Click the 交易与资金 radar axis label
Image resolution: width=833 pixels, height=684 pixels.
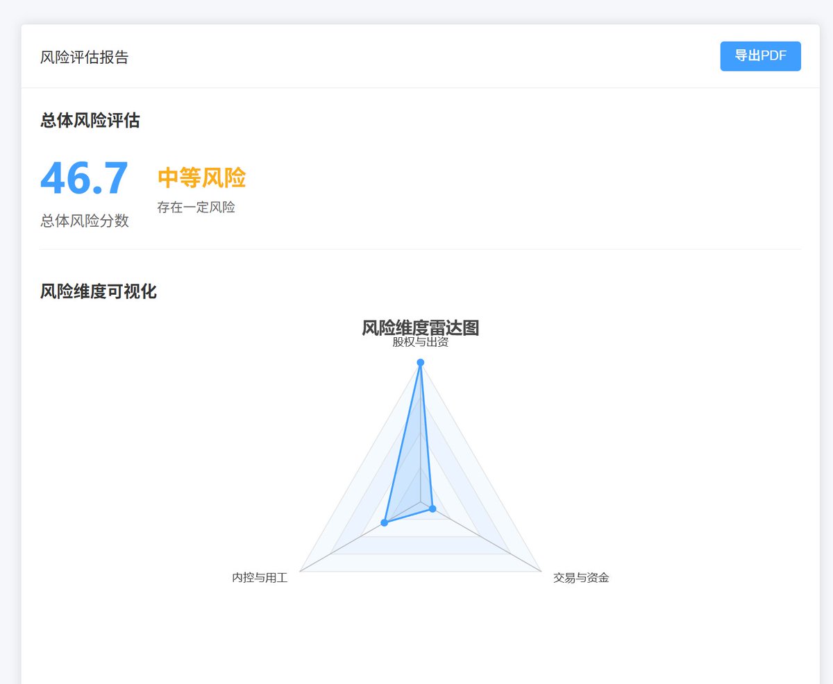point(581,577)
